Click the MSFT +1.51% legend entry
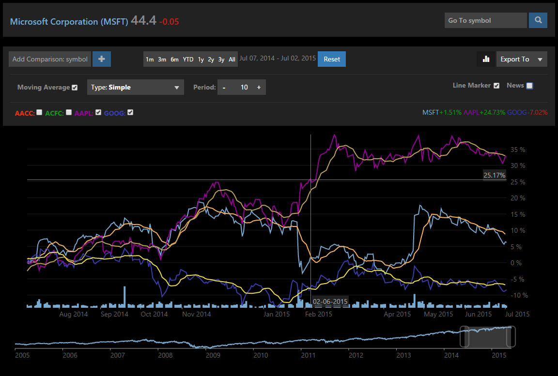 pos(442,112)
